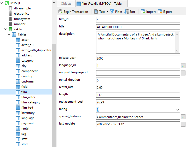Click the release_year field
Image resolution: width=186 pixels, height=147 pixels.
[x=138, y=58]
